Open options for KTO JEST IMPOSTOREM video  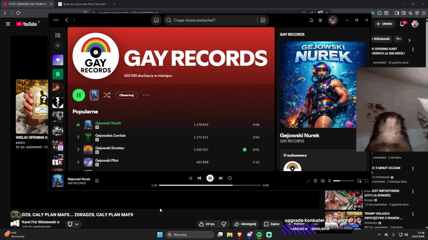[x=413, y=192]
